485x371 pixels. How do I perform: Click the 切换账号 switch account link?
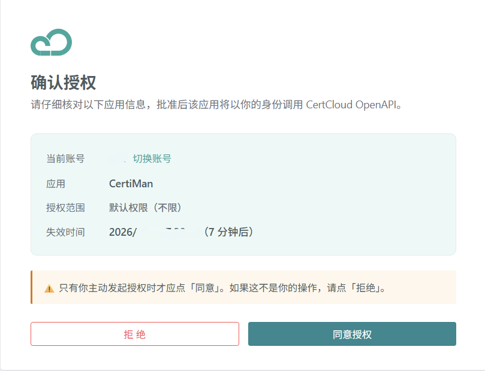point(152,159)
